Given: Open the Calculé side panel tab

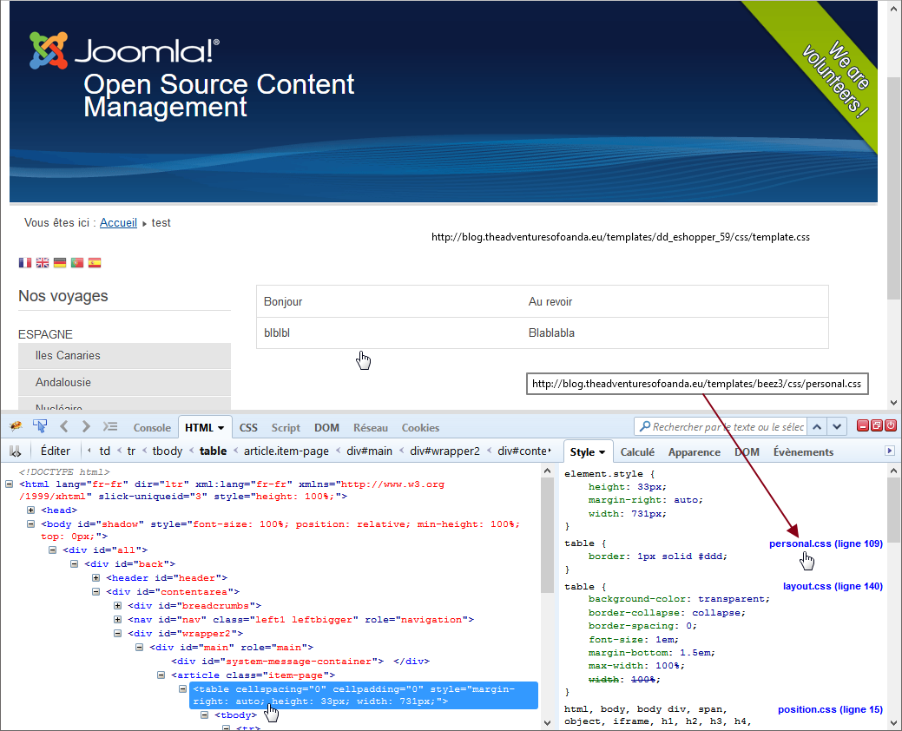Looking at the screenshot, I should click(637, 452).
